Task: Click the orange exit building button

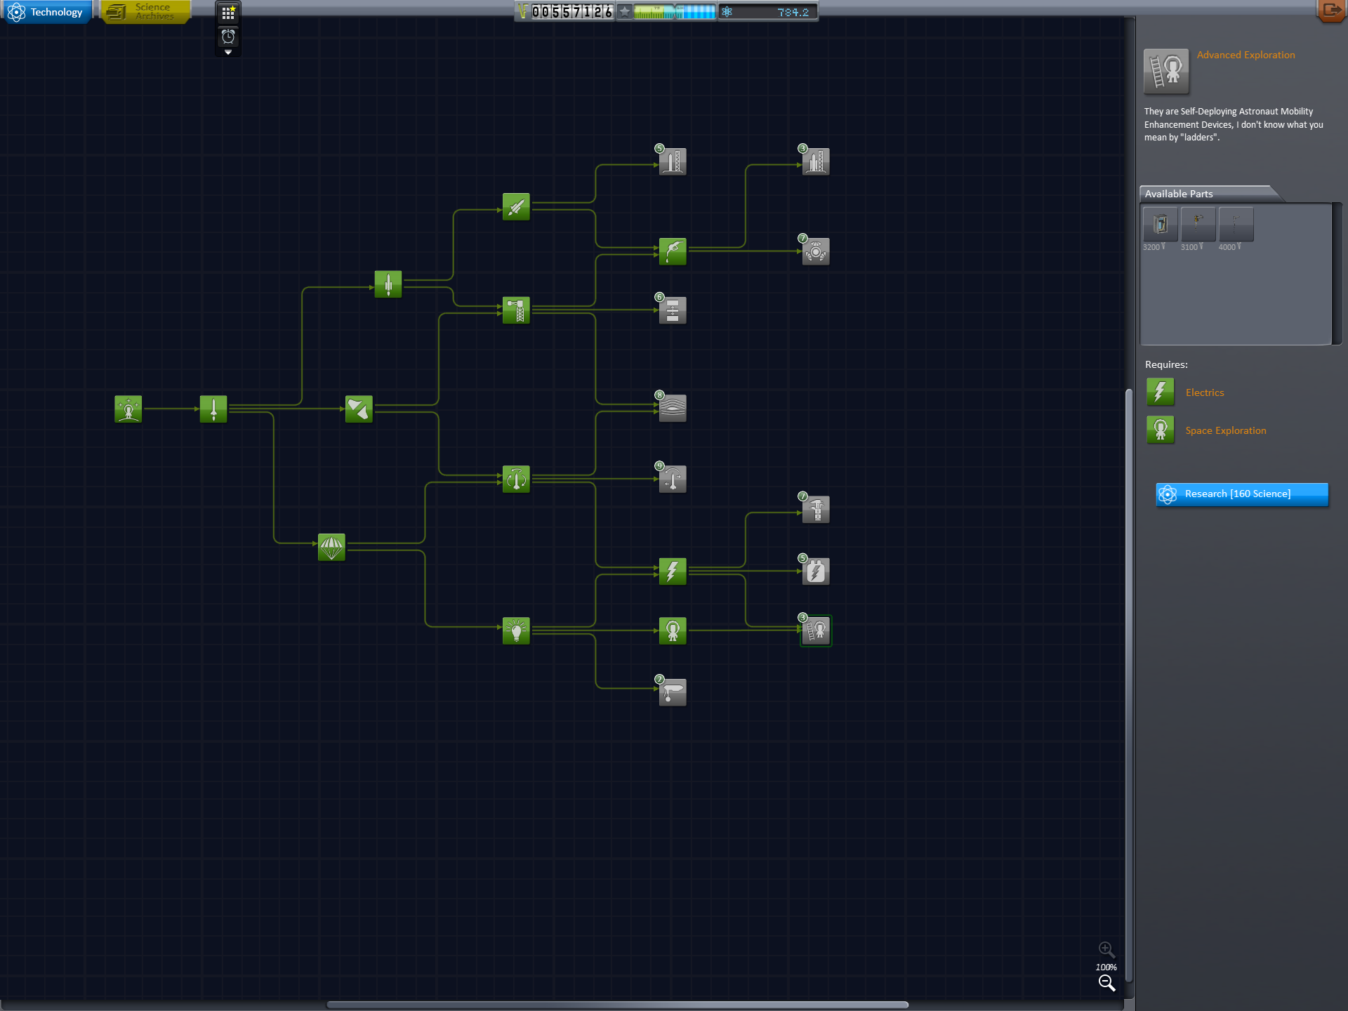Action: 1331,11
